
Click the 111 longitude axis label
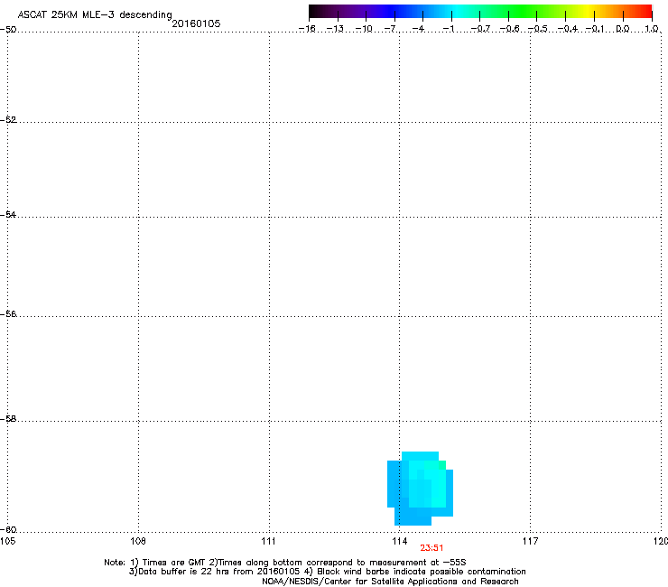click(268, 541)
